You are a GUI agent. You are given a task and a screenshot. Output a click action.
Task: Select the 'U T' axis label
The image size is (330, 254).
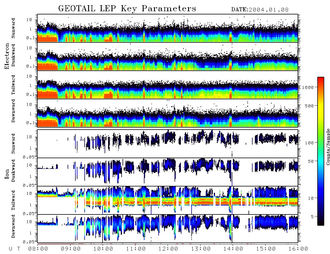pos(14,249)
